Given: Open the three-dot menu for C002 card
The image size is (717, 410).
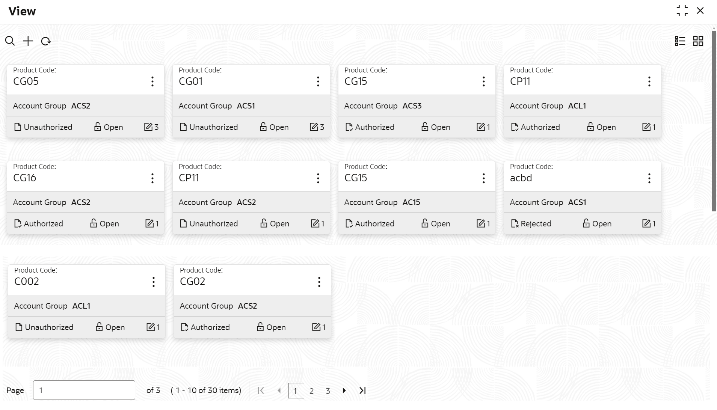Looking at the screenshot, I should (x=154, y=282).
